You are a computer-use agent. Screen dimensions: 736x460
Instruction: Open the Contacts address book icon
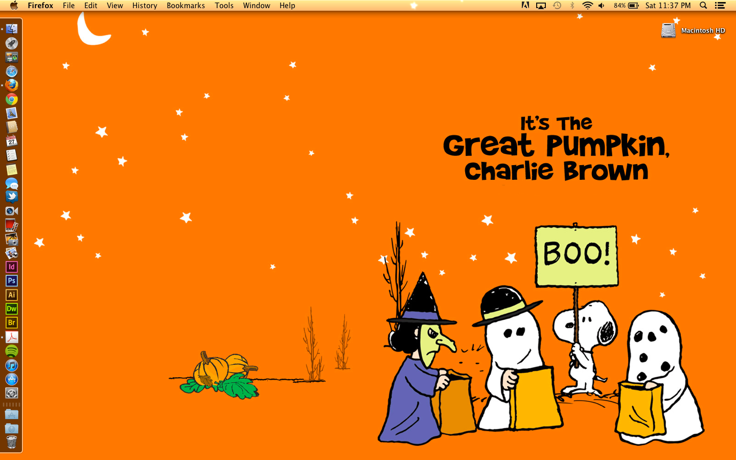click(x=12, y=127)
